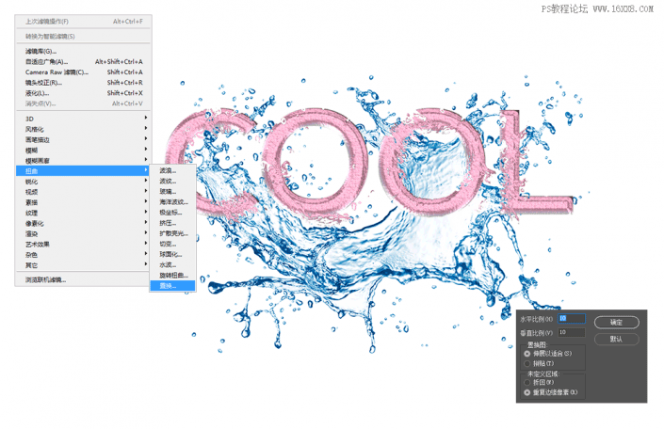
Task: Select highlighted 置换 displace filter
Action: click(172, 286)
